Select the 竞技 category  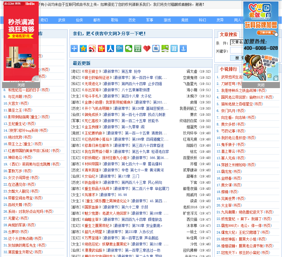click(x=185, y=20)
